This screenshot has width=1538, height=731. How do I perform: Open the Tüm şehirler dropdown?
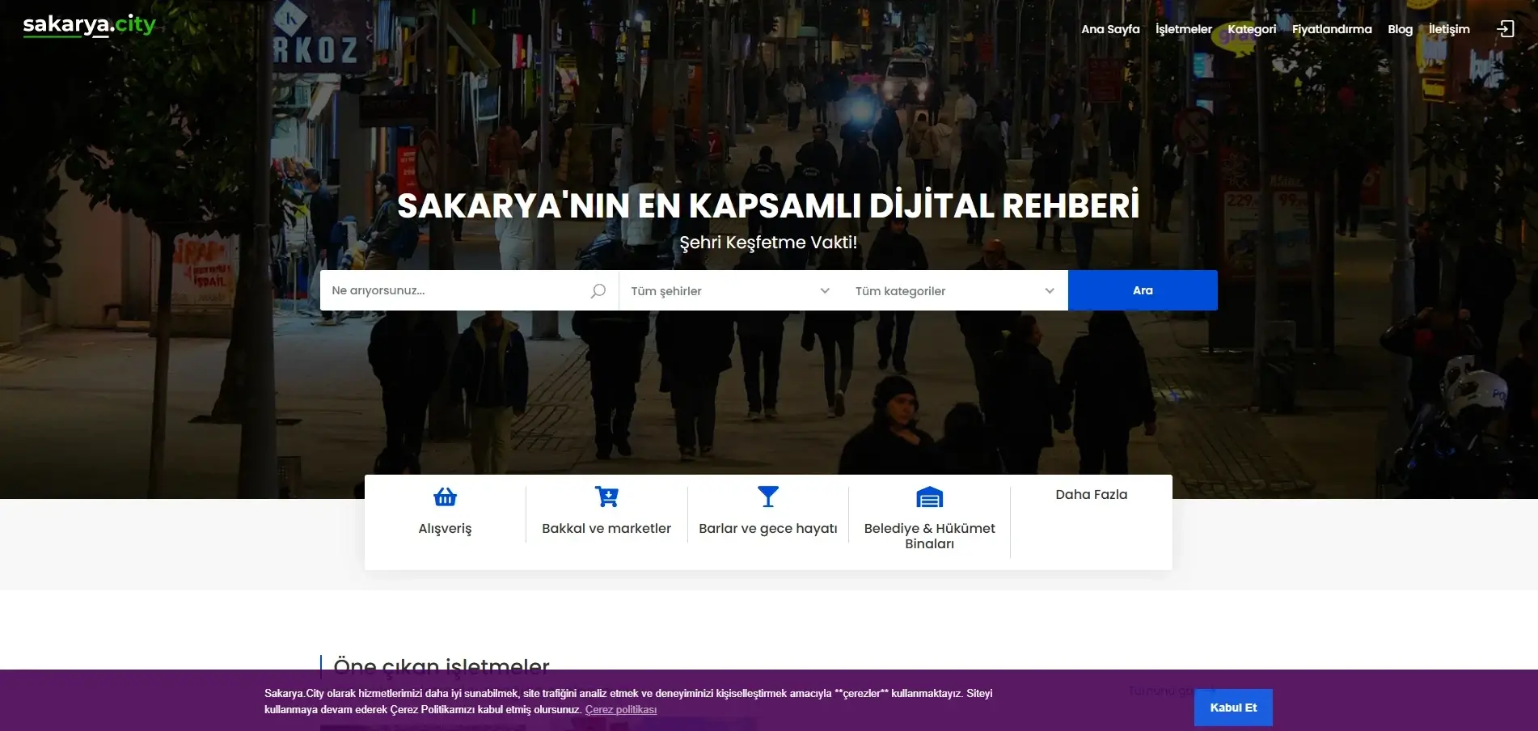click(729, 291)
